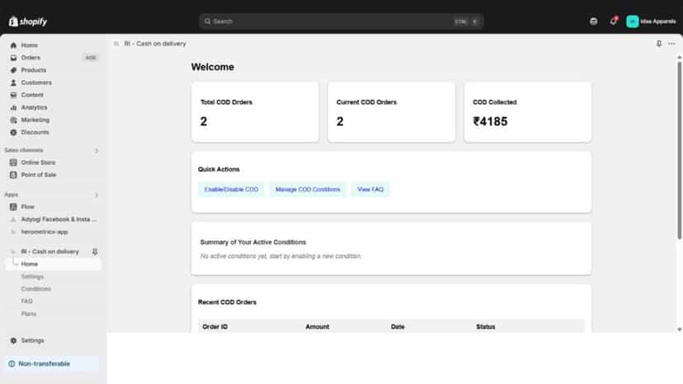Open the Conditions subpage

coord(35,289)
